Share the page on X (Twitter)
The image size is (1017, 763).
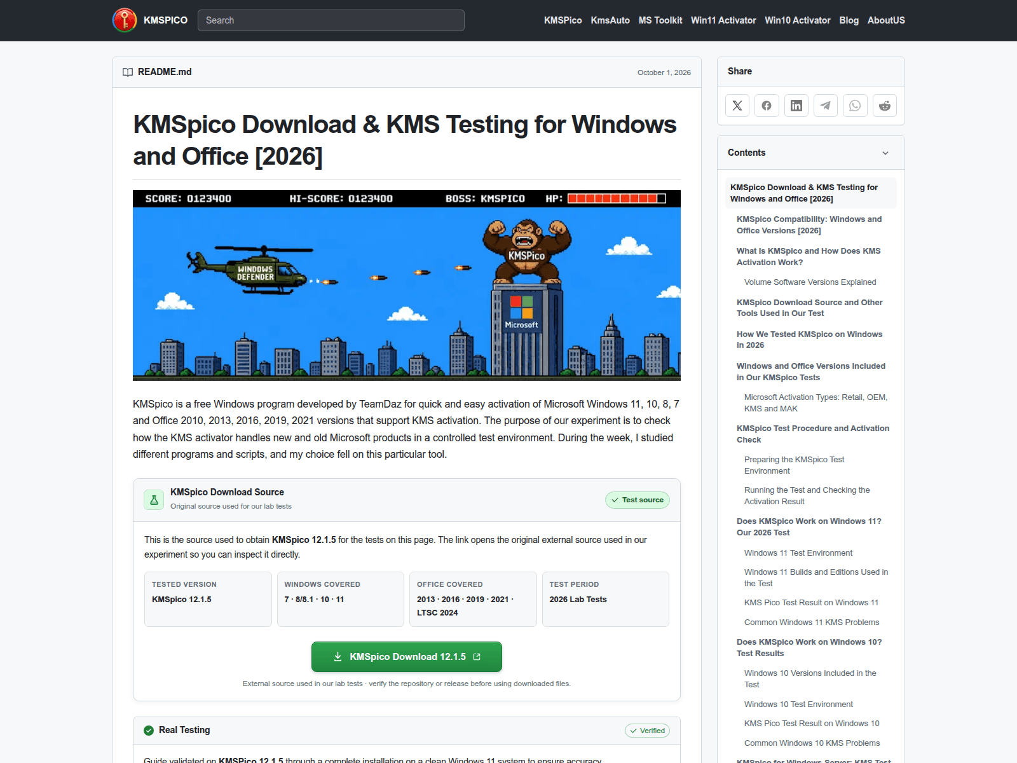(x=737, y=106)
